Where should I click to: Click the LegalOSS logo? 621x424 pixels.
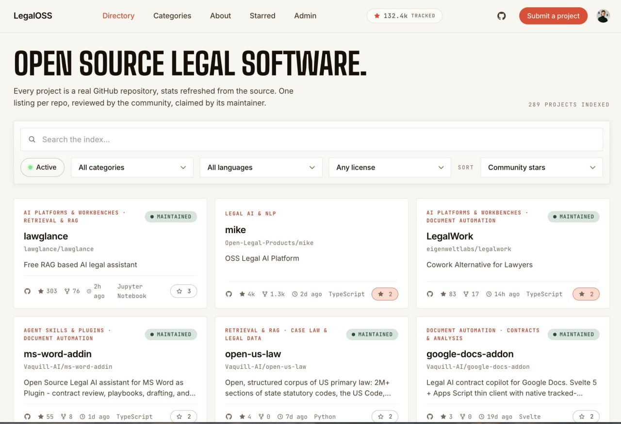pyautogui.click(x=33, y=16)
